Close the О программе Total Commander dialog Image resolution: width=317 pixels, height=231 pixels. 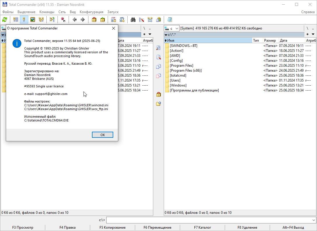pos(114,28)
